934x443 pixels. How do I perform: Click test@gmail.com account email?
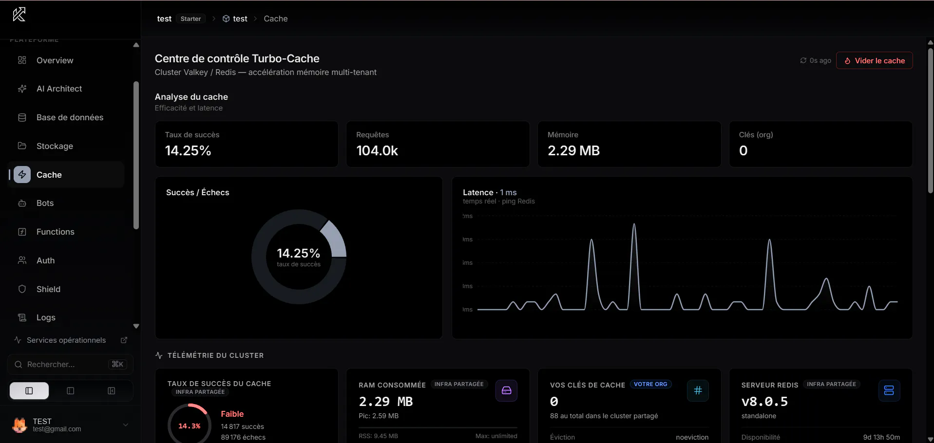(57, 429)
